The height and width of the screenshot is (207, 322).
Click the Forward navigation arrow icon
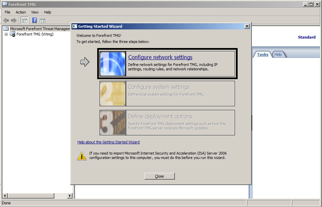tap(14, 20)
